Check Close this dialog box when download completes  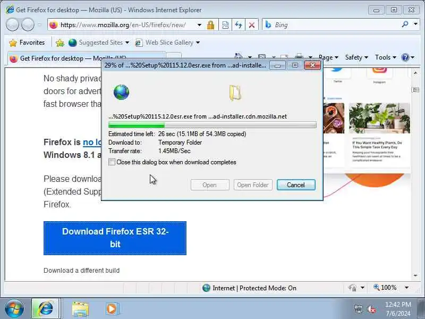point(112,162)
